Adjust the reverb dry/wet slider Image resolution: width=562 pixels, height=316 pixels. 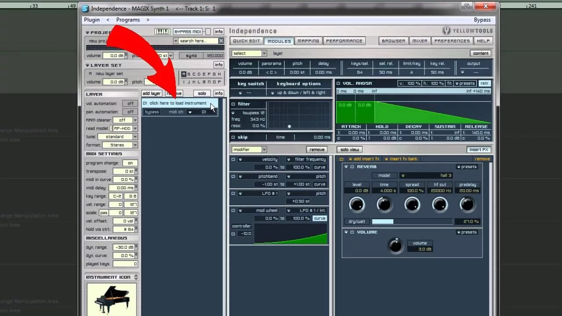[412, 222]
